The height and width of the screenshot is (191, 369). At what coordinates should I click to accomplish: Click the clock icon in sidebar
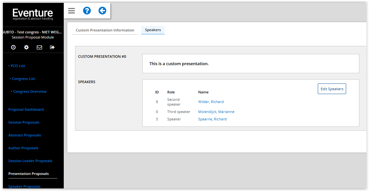tap(14, 48)
